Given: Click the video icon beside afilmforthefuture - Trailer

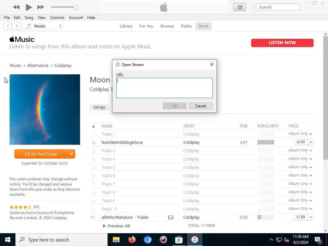Looking at the screenshot, I should (x=171, y=217).
